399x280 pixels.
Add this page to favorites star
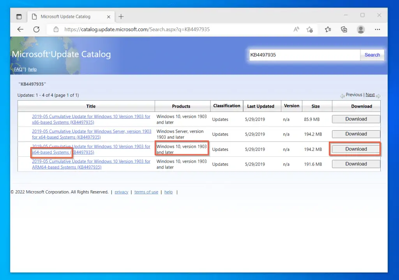click(309, 30)
